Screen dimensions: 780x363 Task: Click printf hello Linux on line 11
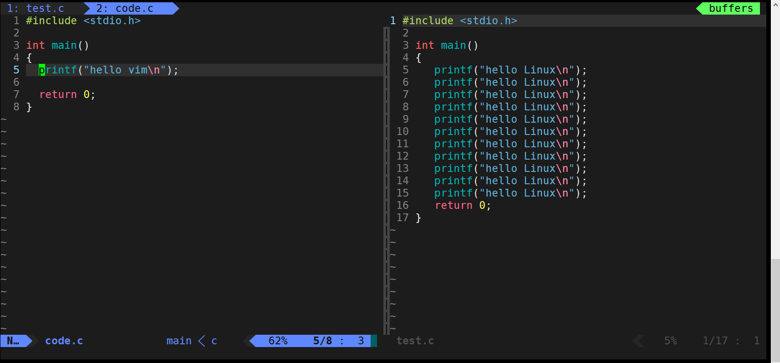coord(511,144)
